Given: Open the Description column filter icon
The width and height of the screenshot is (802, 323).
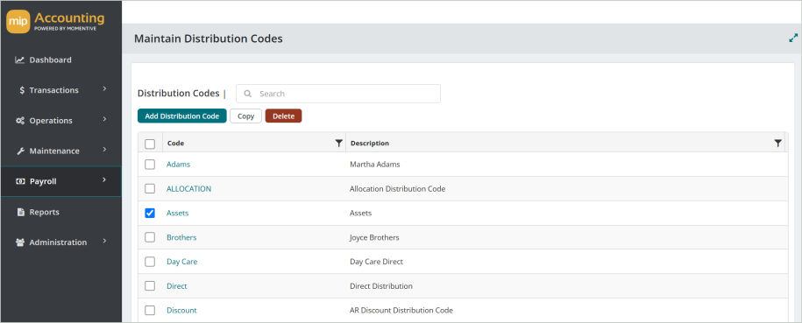Looking at the screenshot, I should pyautogui.click(x=778, y=144).
